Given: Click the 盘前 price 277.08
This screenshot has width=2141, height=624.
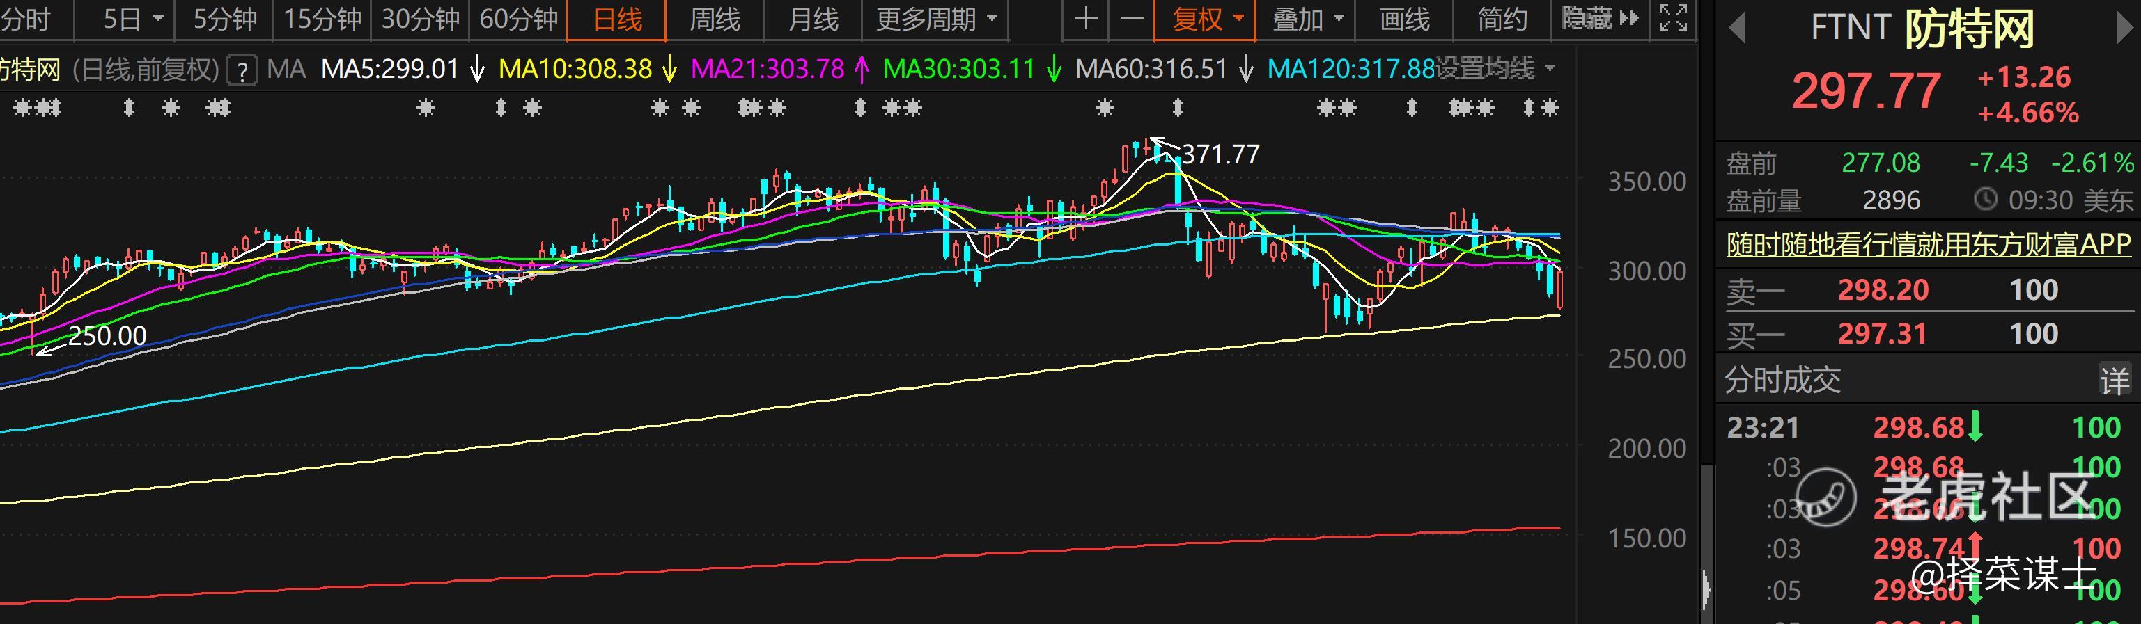Looking at the screenshot, I should point(1881,163).
